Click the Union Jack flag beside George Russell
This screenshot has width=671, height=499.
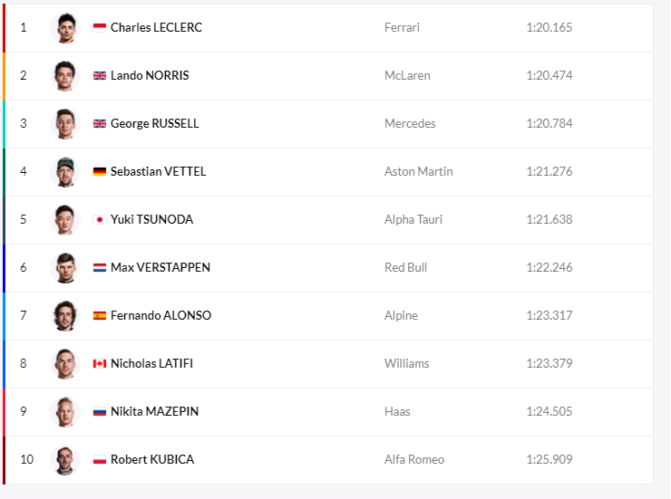click(99, 123)
